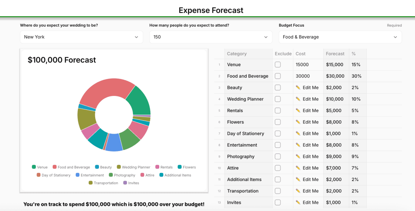Toggle the Exclude checkbox for Entertainment
415x211 pixels.
click(278, 145)
